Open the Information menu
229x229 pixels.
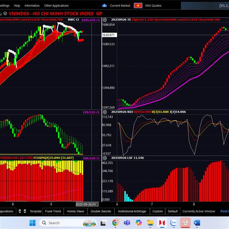point(32,6)
